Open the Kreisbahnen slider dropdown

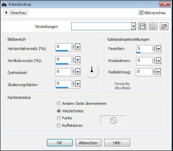coord(158,61)
